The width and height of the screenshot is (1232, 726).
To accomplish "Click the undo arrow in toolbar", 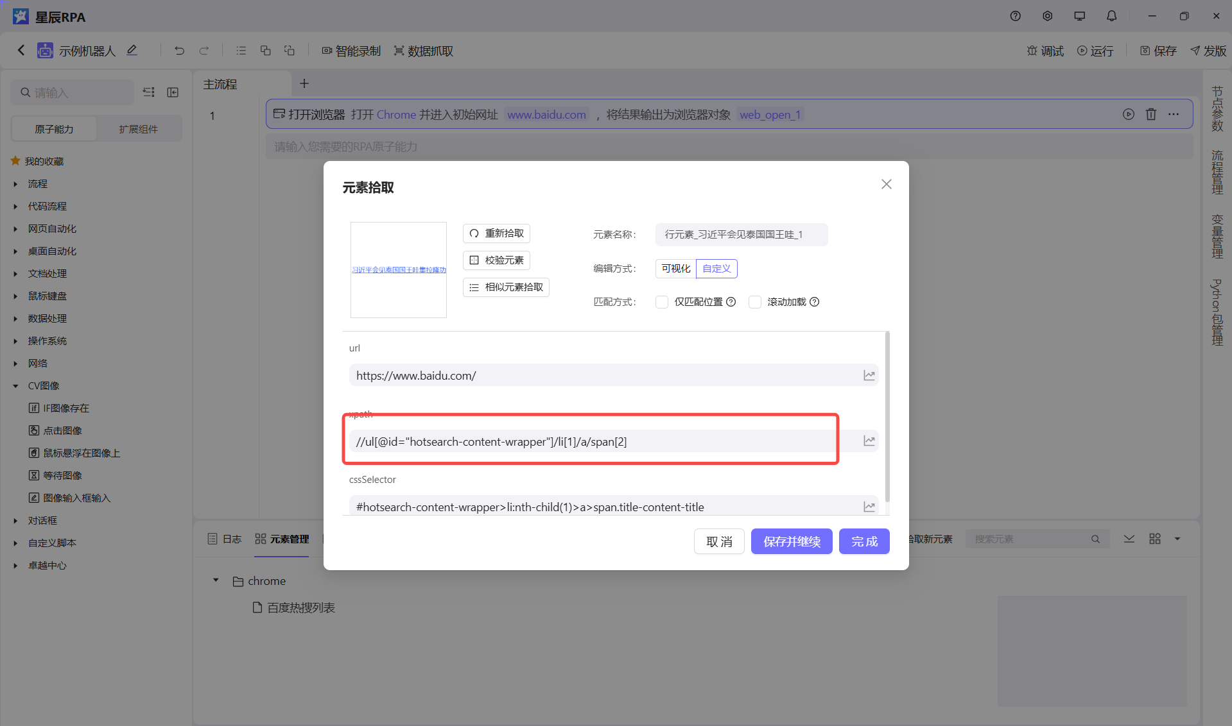I will point(179,51).
